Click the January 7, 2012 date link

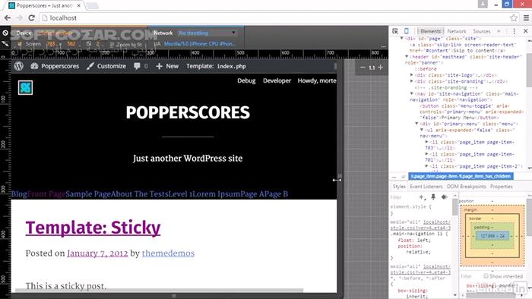(x=97, y=253)
